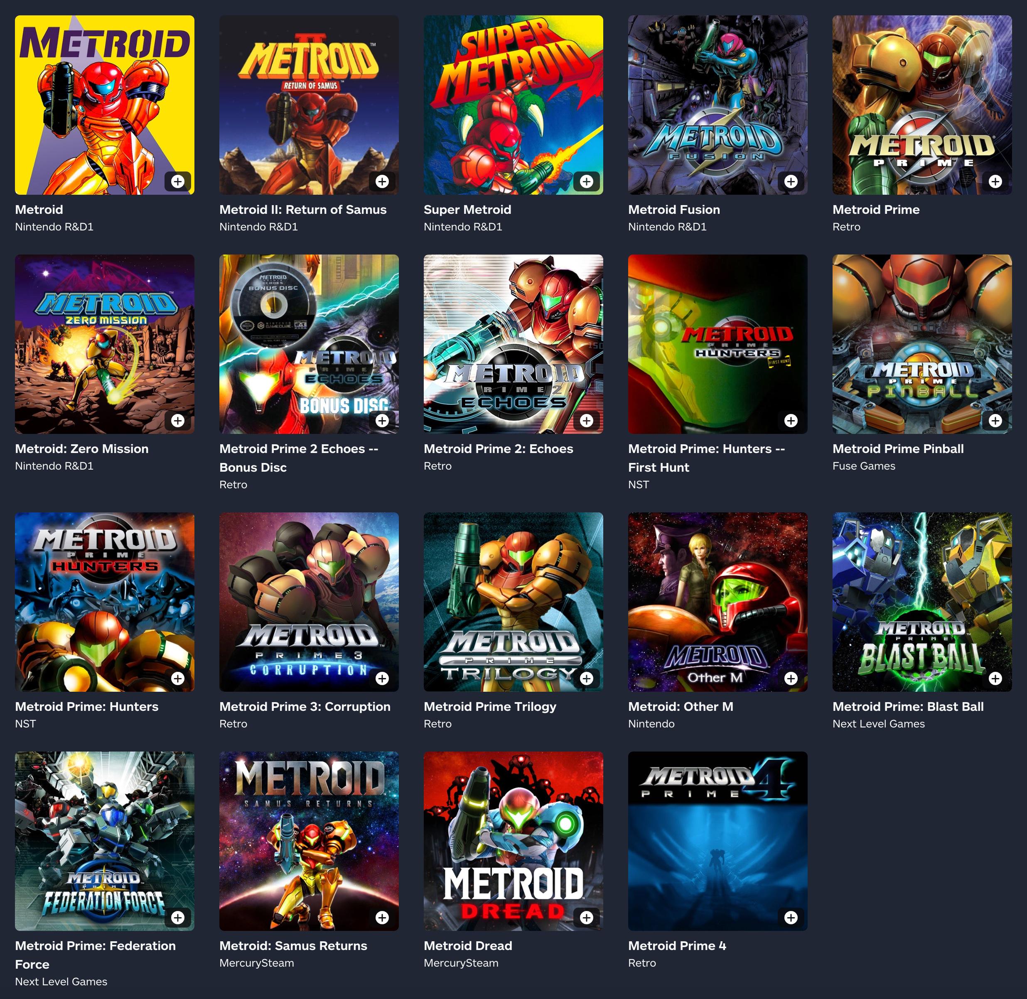
Task: Add Federation Force via its plus icon
Action: [178, 918]
